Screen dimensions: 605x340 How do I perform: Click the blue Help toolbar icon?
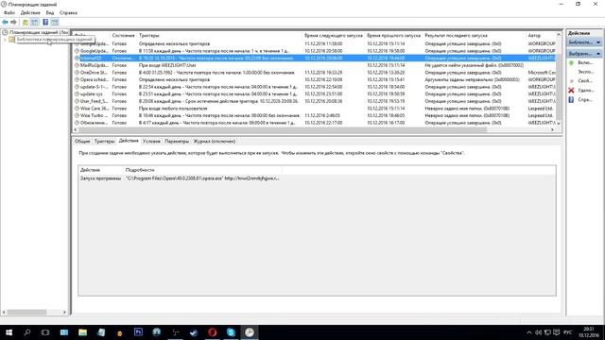[x=45, y=23]
